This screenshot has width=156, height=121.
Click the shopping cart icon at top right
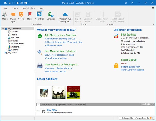153,8
